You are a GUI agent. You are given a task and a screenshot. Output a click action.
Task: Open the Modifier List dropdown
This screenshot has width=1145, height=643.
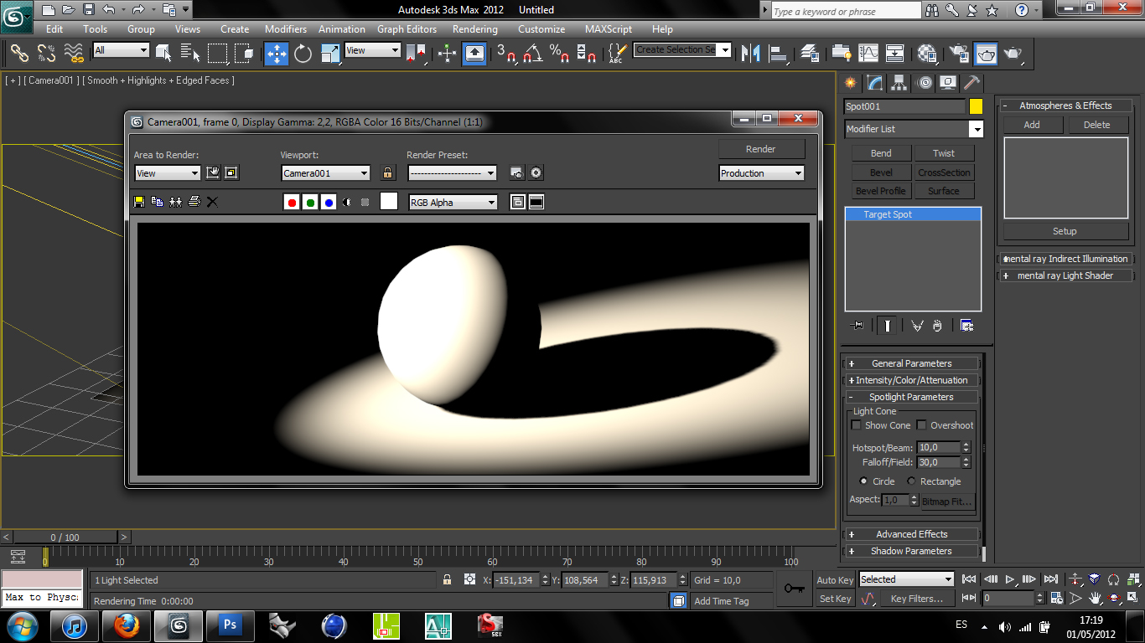[x=977, y=129]
